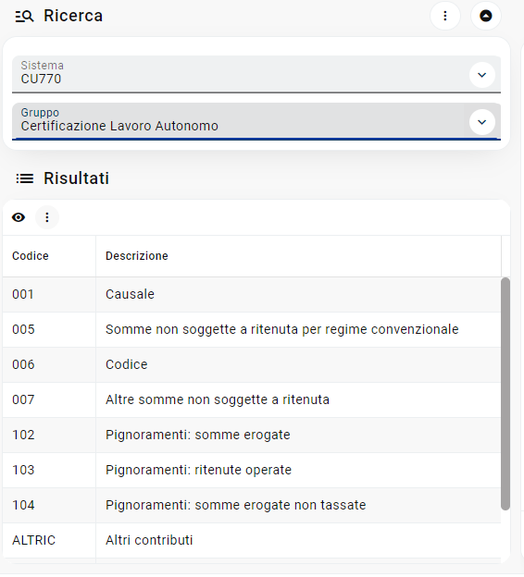The image size is (524, 577).
Task: Expand the Sistema dropdown chevron
Action: point(482,75)
